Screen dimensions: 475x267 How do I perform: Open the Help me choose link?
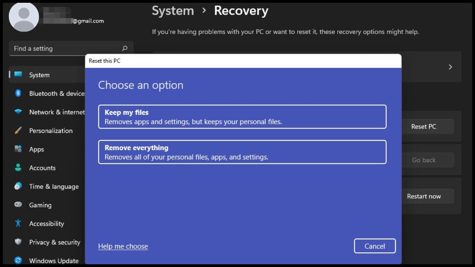[123, 246]
